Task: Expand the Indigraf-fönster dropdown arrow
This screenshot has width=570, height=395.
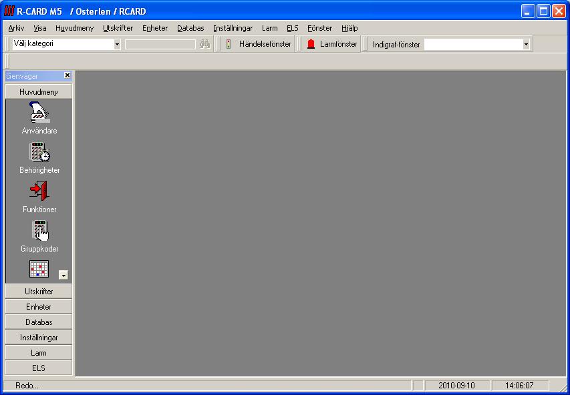Action: [x=526, y=45]
